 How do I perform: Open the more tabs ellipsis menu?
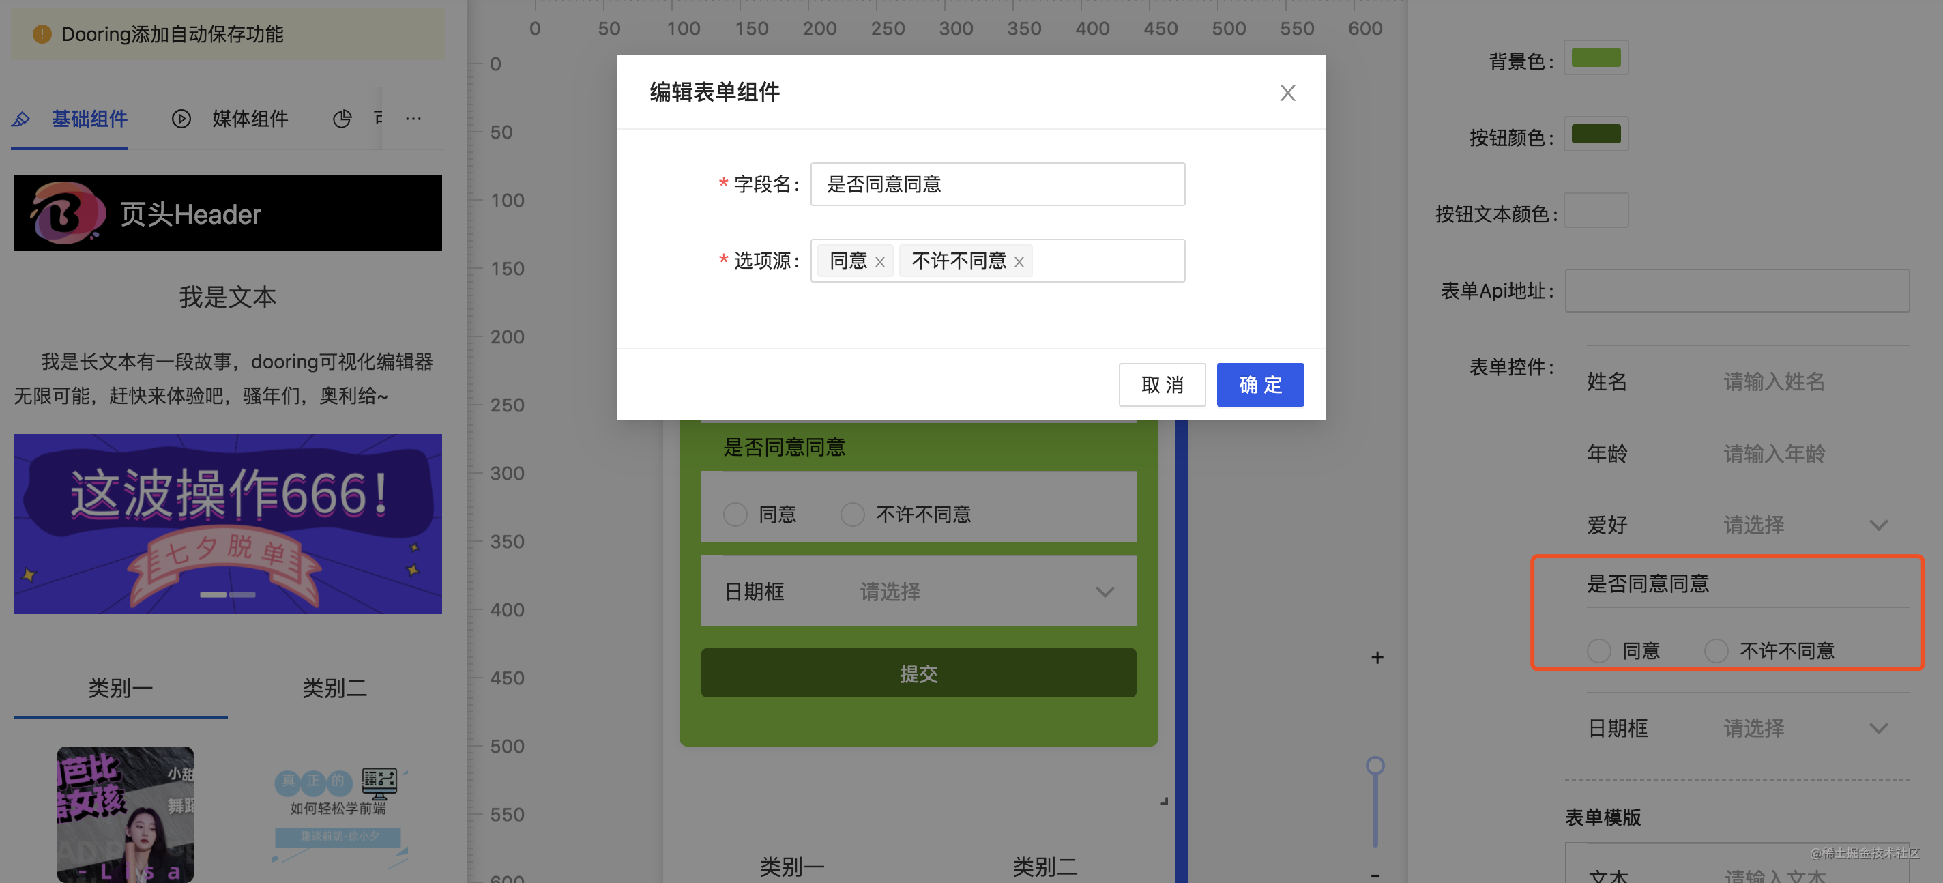(413, 119)
